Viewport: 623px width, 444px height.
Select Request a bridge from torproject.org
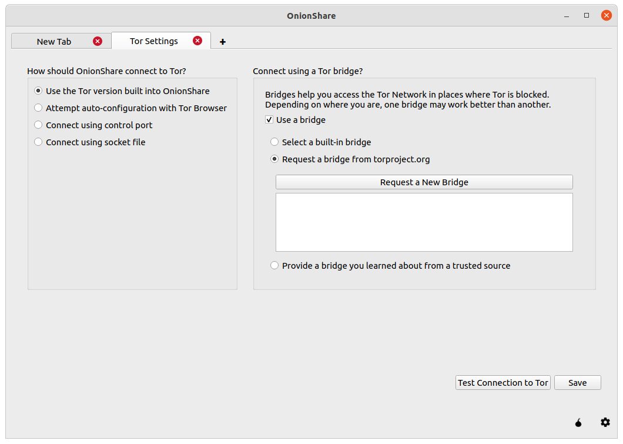(274, 159)
